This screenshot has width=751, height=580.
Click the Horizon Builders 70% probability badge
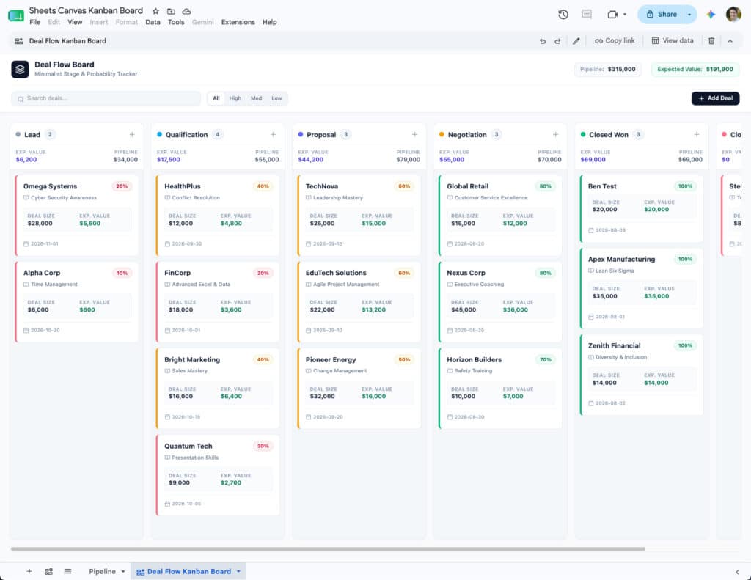[546, 360]
